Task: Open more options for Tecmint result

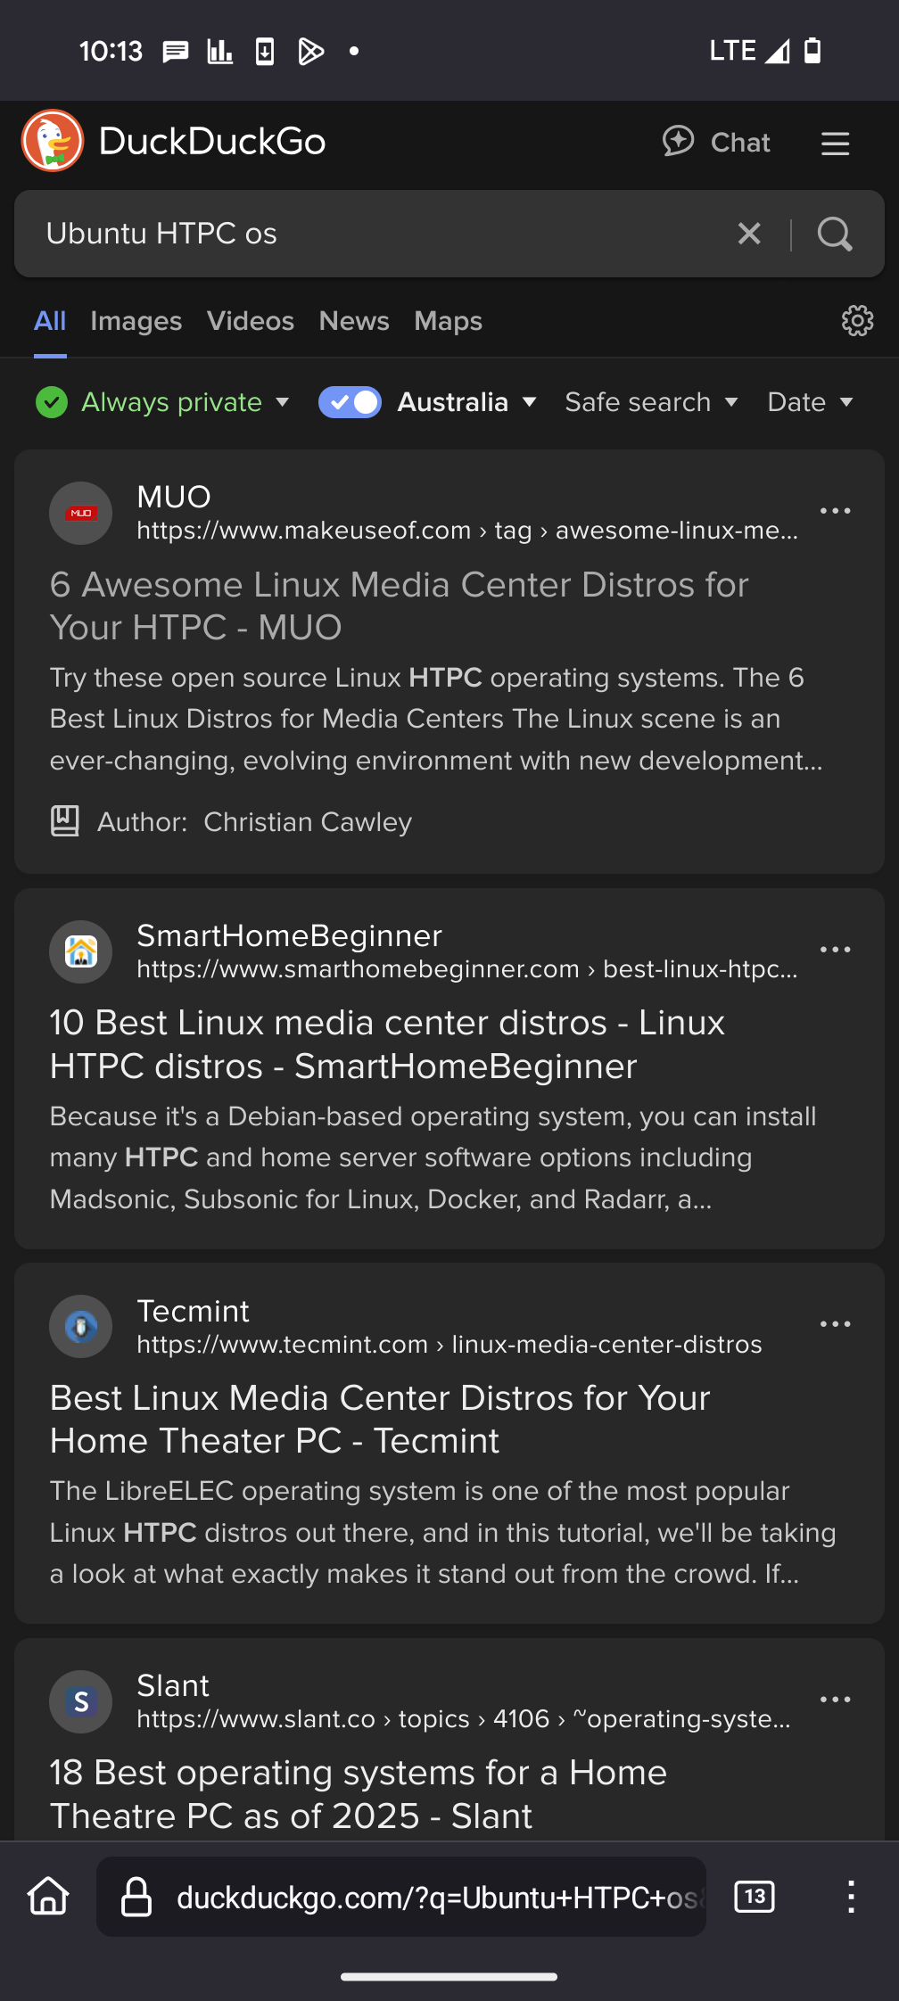Action: [835, 1324]
